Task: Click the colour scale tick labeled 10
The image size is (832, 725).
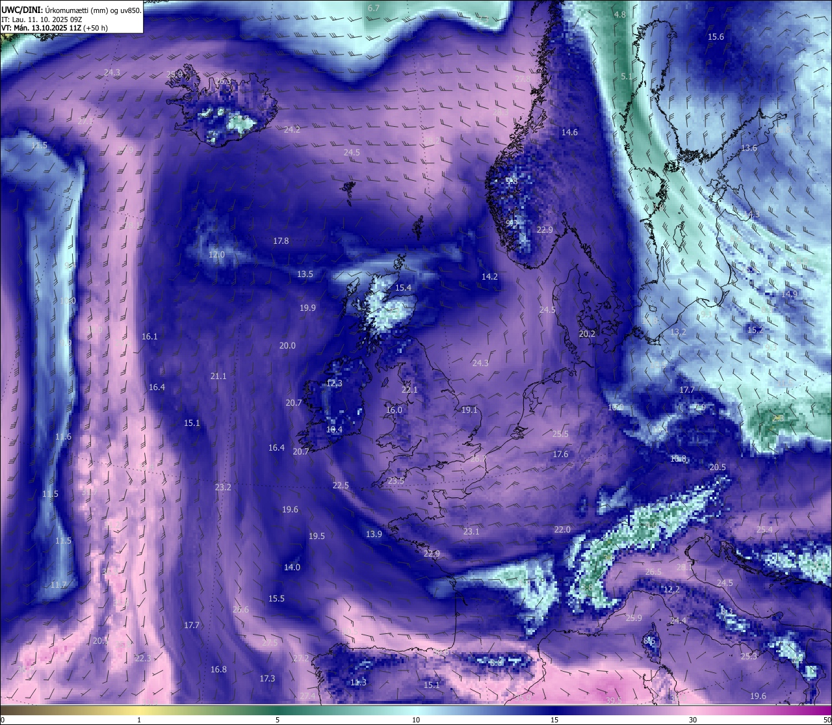Action: coord(416,720)
